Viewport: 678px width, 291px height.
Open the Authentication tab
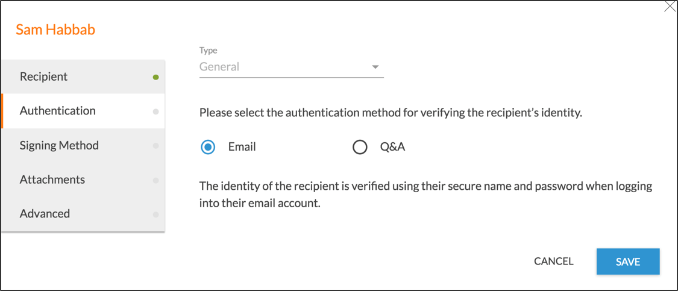(83, 111)
